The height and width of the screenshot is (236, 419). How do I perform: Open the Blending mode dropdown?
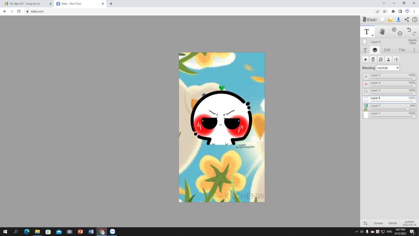coord(387,68)
